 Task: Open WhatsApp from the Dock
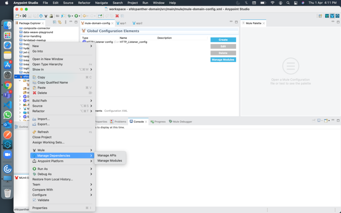coord(7,115)
